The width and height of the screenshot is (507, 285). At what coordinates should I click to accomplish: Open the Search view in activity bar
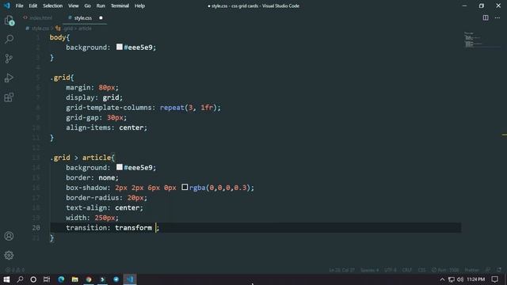tap(9, 39)
